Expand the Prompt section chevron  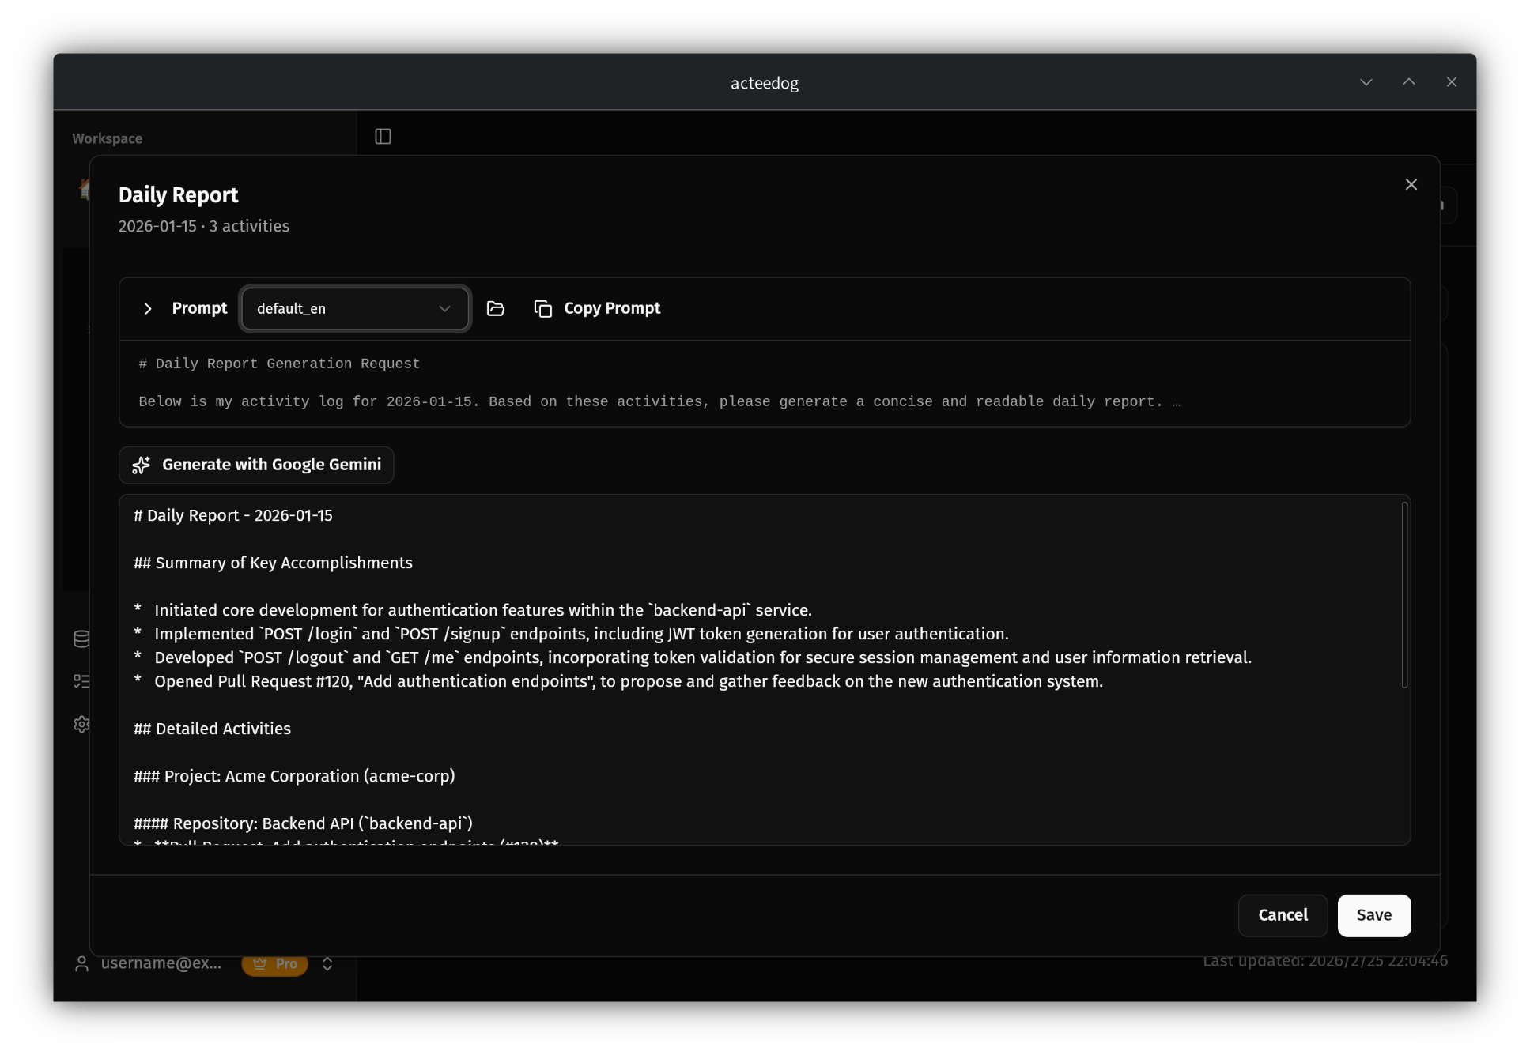pos(148,308)
